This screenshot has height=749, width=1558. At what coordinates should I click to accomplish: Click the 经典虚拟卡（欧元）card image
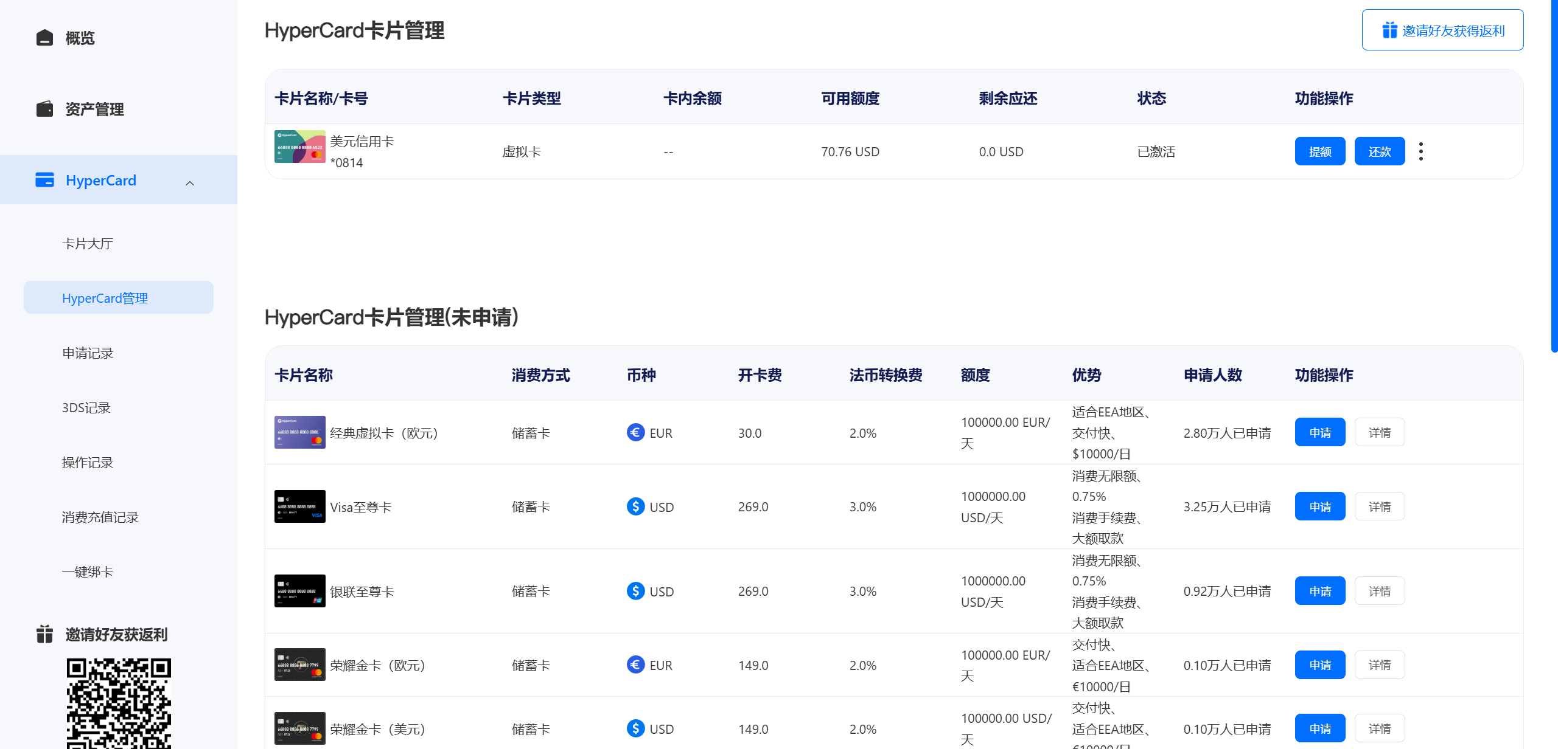300,432
